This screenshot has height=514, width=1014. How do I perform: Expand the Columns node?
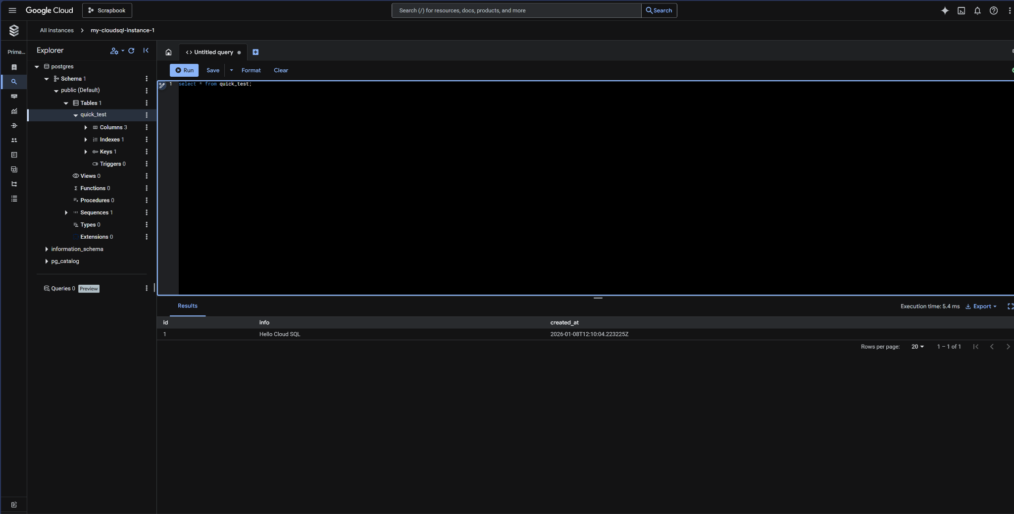click(x=86, y=127)
